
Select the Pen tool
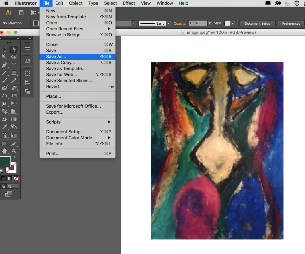[4, 65]
